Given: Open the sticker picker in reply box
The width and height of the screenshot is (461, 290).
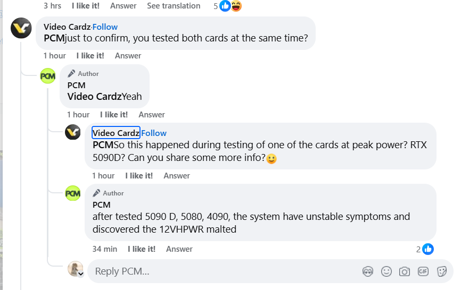Looking at the screenshot, I should 441,271.
